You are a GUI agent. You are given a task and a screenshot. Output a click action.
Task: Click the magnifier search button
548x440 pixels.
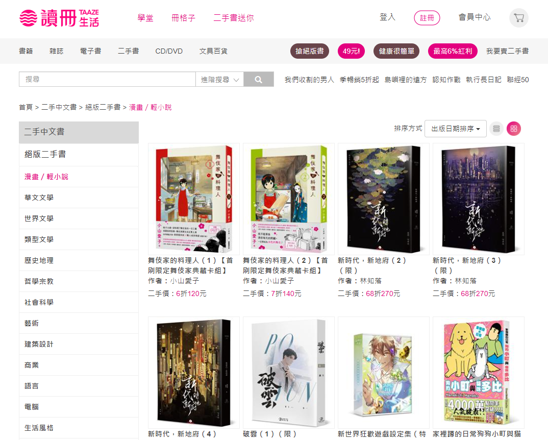point(259,80)
